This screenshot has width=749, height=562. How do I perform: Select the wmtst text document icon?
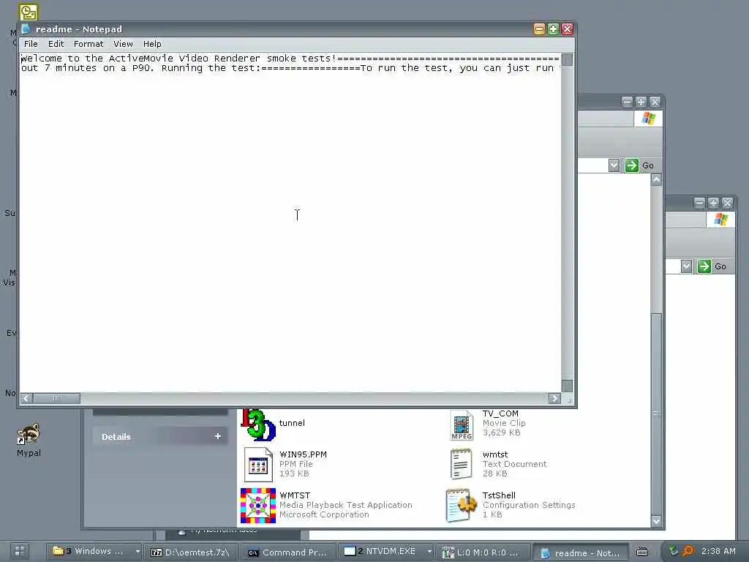point(461,463)
